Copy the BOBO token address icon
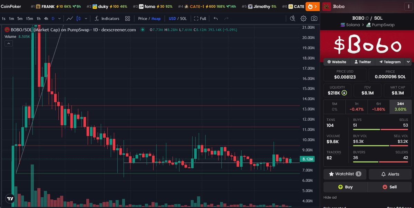This screenshot has width=414, height=208. [367, 18]
